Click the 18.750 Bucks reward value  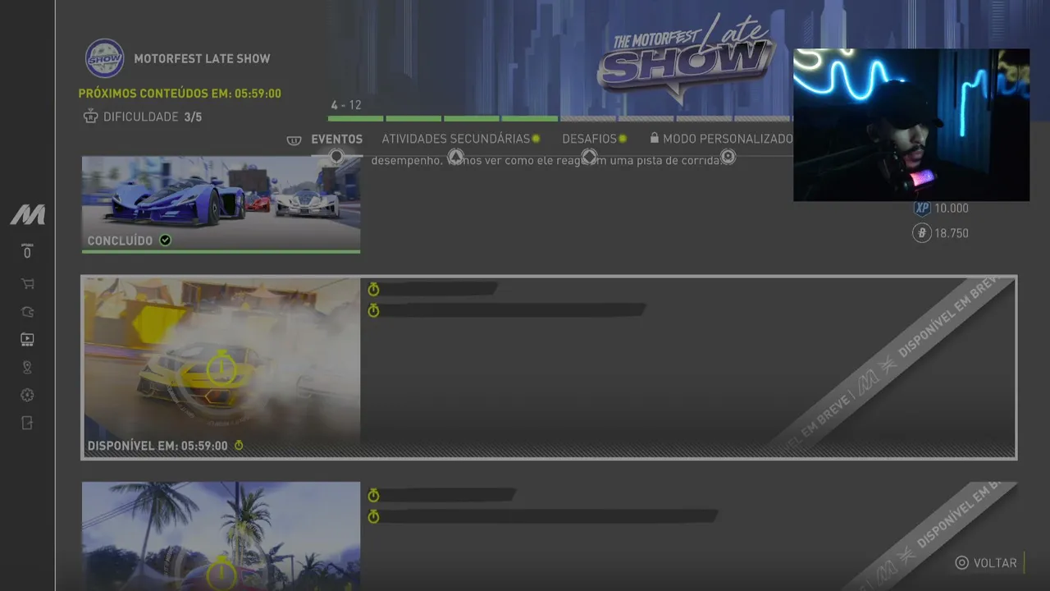click(x=952, y=233)
